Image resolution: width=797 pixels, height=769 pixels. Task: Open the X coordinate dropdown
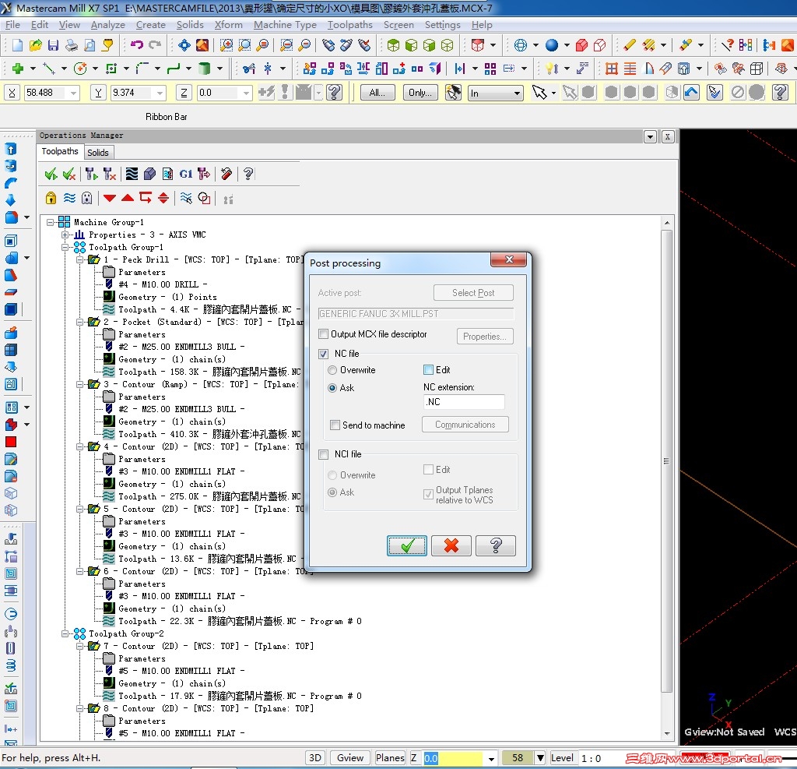[74, 93]
